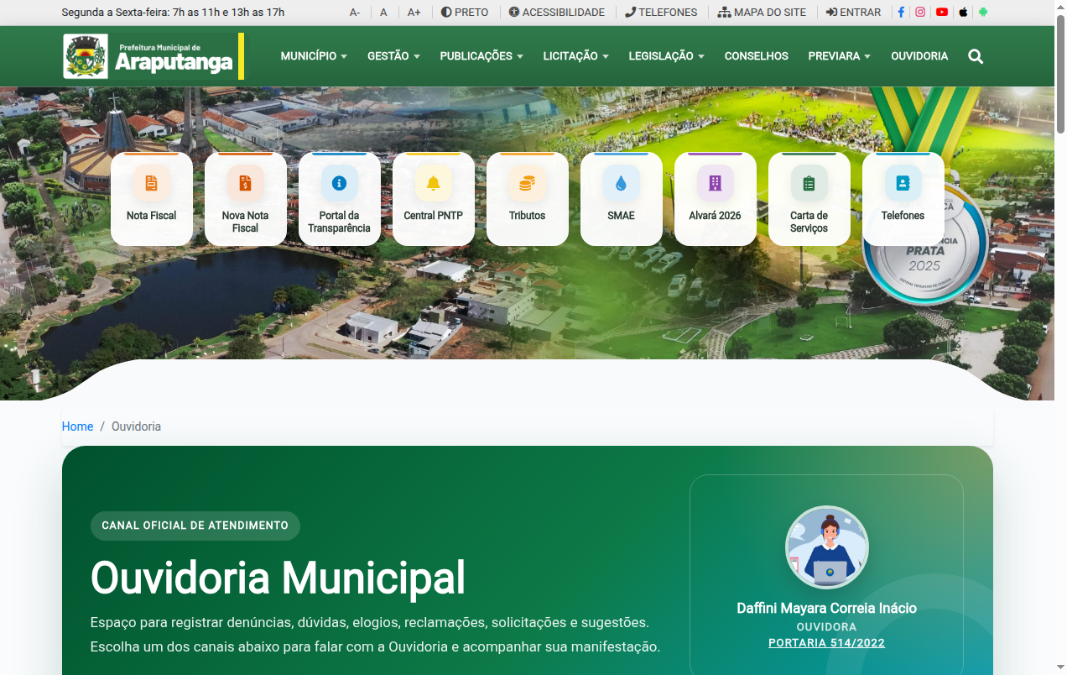Reset font size with A
This screenshot has height=675, width=1067.
383,13
